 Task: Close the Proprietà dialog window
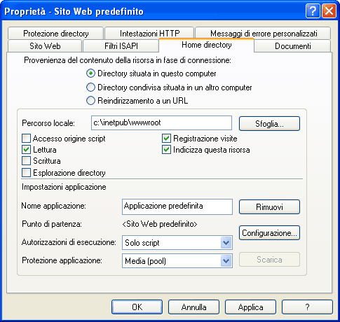tap(329, 11)
